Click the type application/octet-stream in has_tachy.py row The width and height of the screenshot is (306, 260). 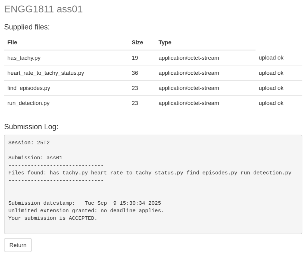pyautogui.click(x=189, y=58)
